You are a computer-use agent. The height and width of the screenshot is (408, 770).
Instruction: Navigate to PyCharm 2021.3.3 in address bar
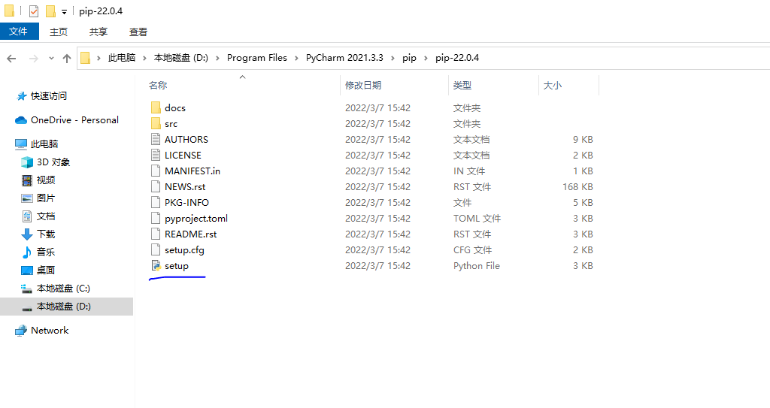pyautogui.click(x=344, y=58)
